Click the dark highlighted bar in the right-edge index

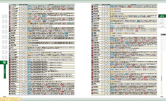pos(163,34)
